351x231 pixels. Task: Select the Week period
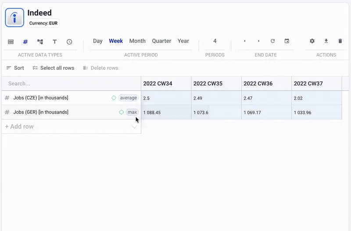[x=116, y=41]
